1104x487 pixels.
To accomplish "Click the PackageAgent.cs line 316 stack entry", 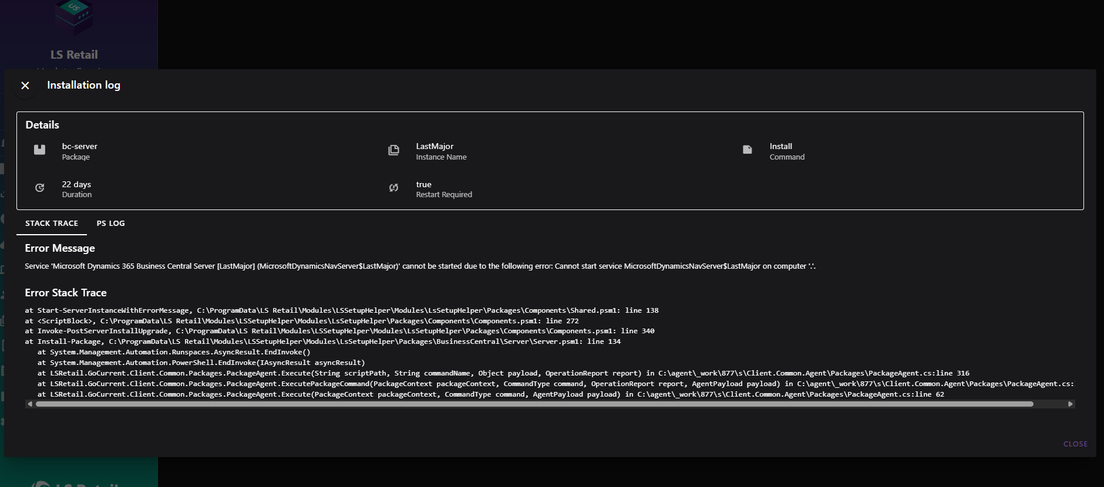I will (x=503, y=373).
